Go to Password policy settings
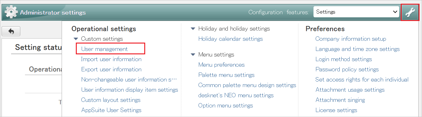The image size is (422, 117). (x=347, y=69)
